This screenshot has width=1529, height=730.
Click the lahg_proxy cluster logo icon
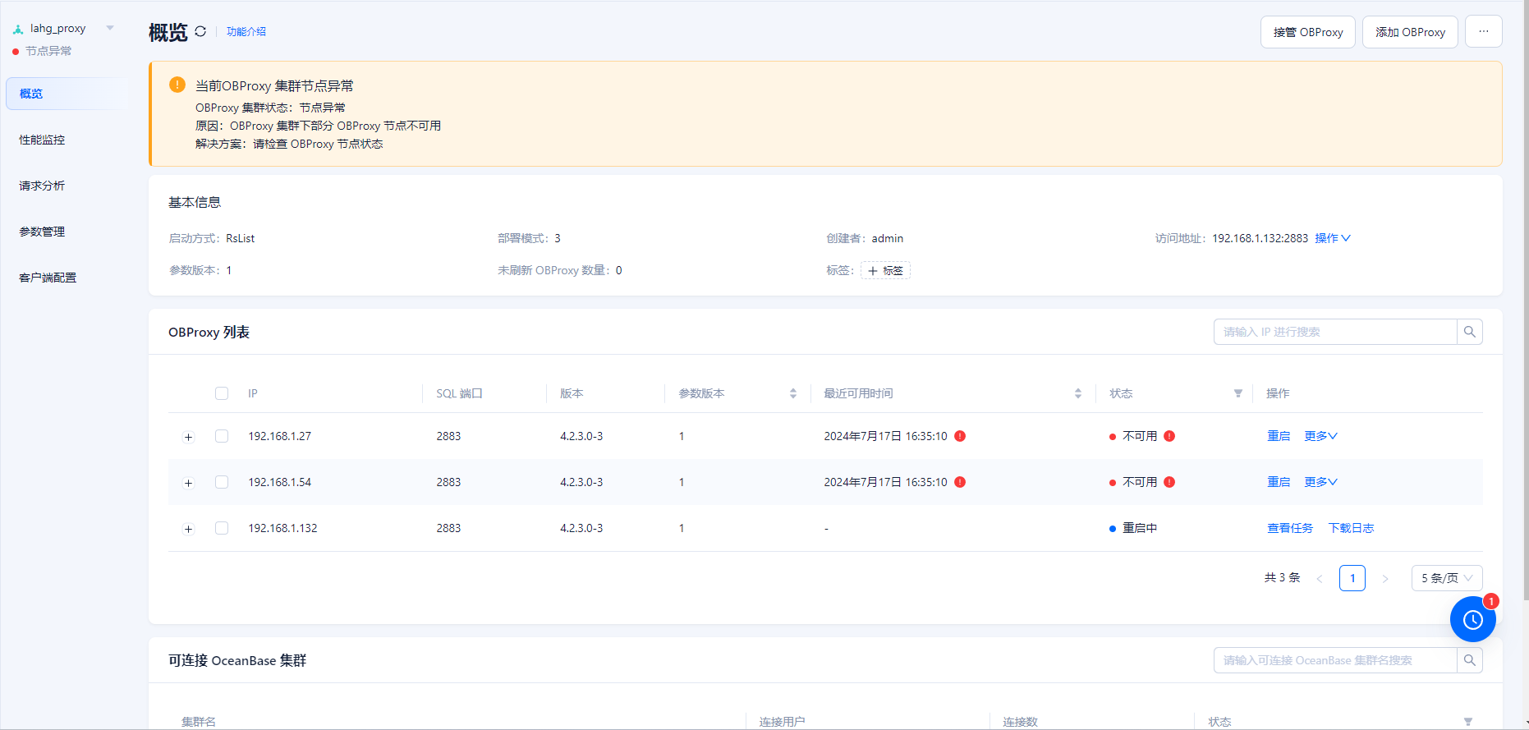coord(18,29)
